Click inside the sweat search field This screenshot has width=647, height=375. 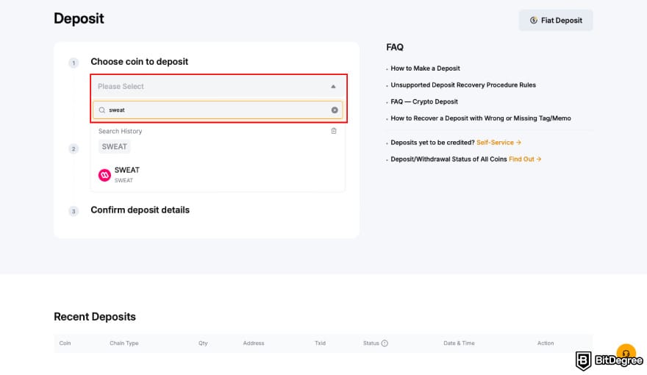click(x=218, y=110)
